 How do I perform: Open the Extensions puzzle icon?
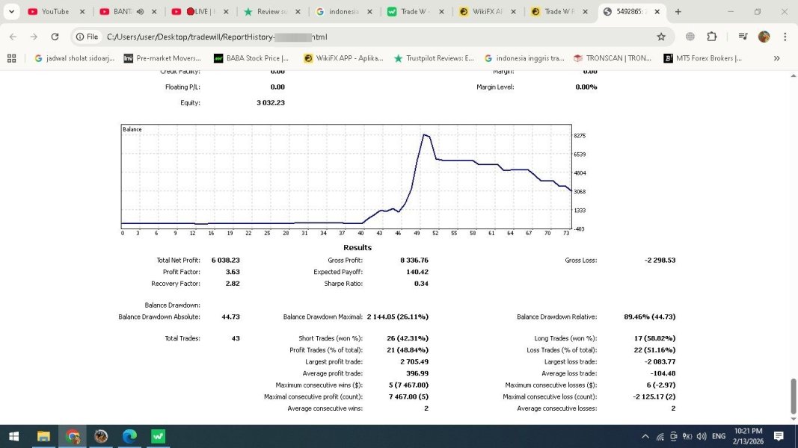click(x=711, y=37)
